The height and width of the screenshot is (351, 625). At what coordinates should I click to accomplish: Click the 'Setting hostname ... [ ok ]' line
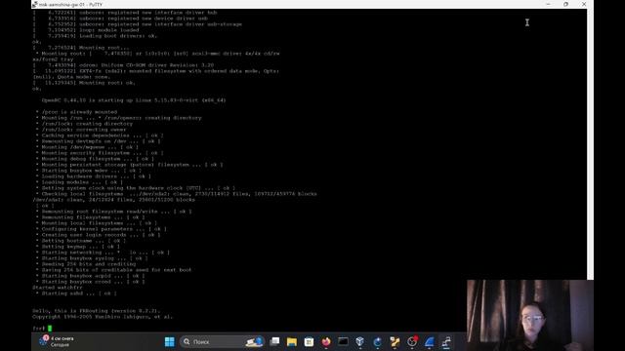coord(81,241)
